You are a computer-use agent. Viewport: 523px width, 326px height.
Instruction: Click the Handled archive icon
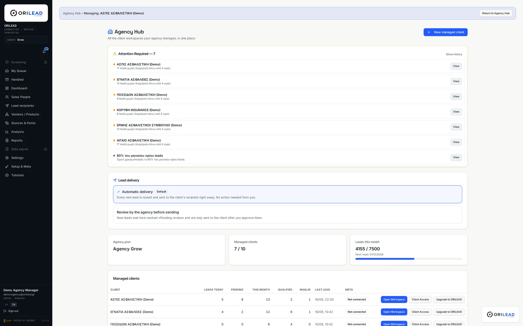point(7,80)
